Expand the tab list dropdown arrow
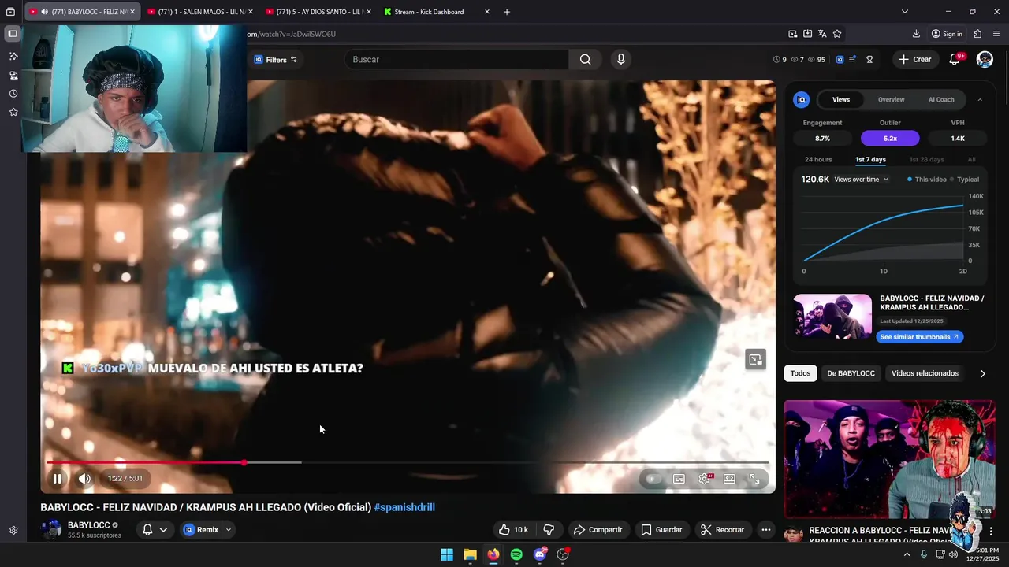1009x567 pixels. click(904, 12)
